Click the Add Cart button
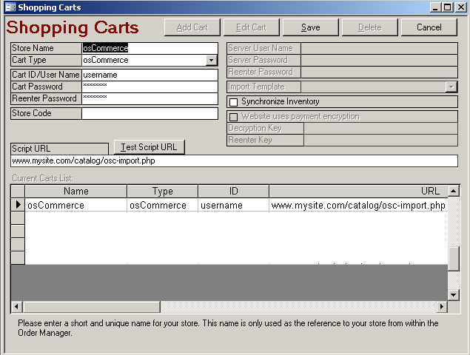Screen dimensions: 470x355 click(x=192, y=27)
